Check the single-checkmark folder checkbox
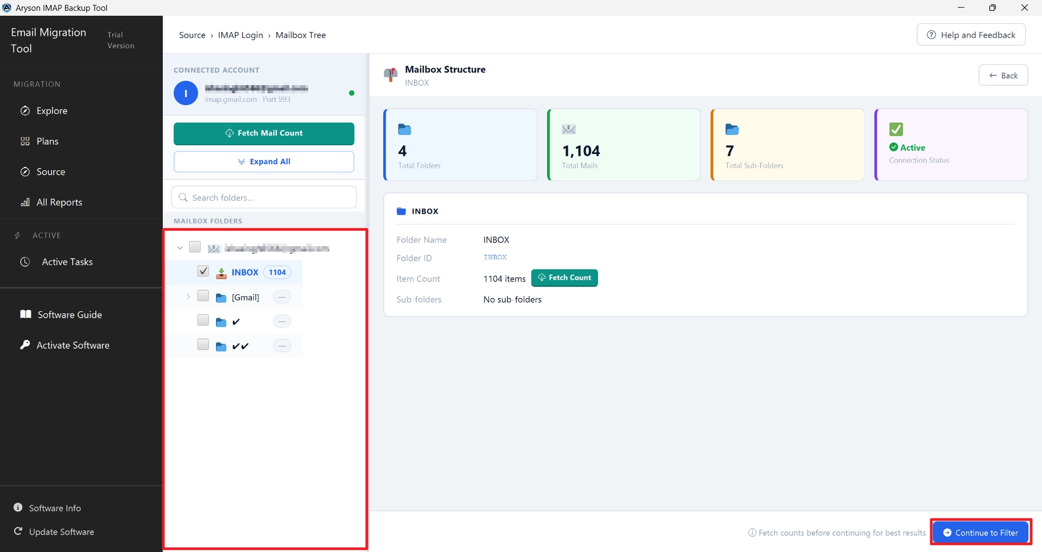This screenshot has width=1042, height=552. point(203,320)
